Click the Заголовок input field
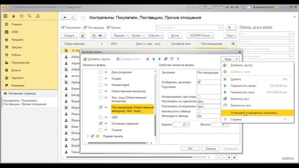The width and height of the screenshot is (299, 168). point(209,75)
